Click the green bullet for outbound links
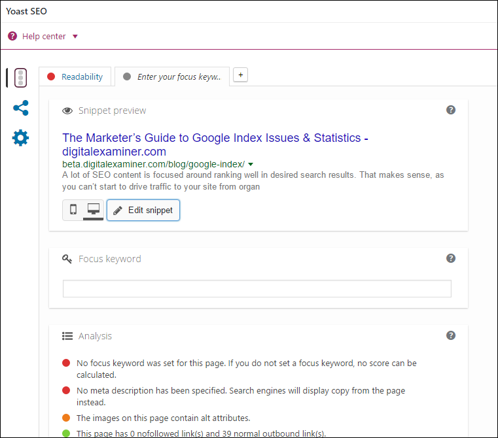Image resolution: width=498 pixels, height=438 pixels. 66,433
